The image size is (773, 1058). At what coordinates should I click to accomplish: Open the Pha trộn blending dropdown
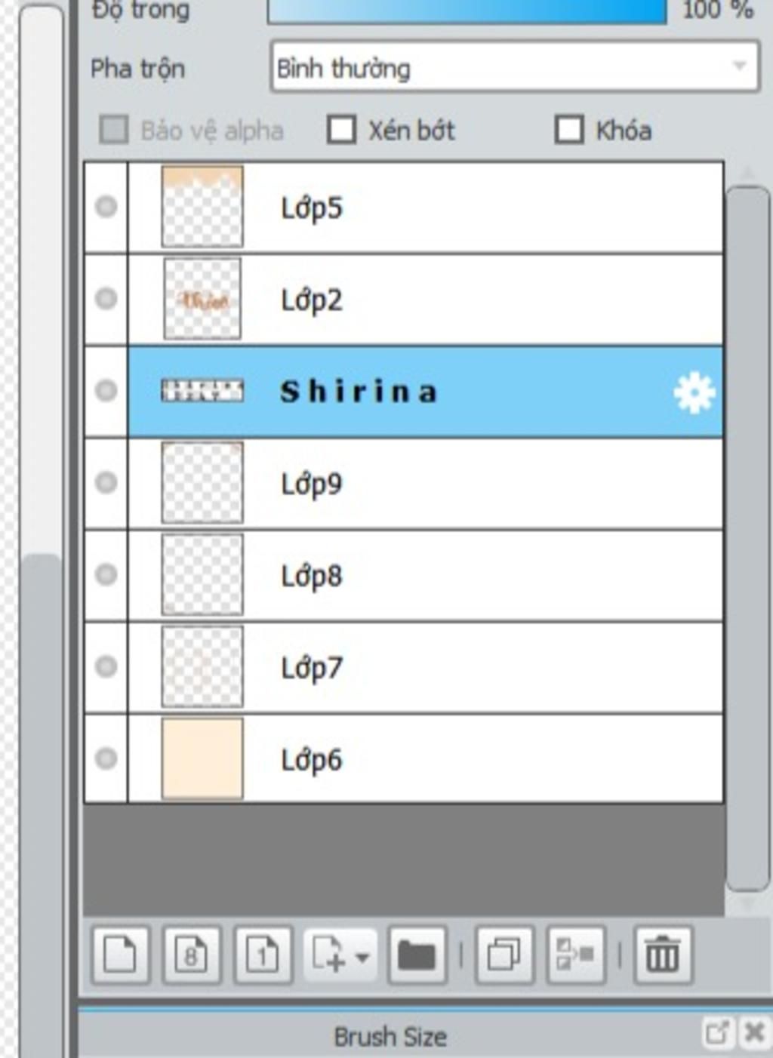[515, 67]
